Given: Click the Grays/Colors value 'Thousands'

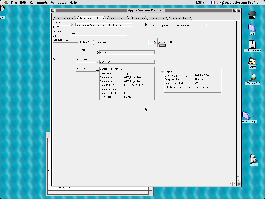Looking at the screenshot, I should 201,79.
